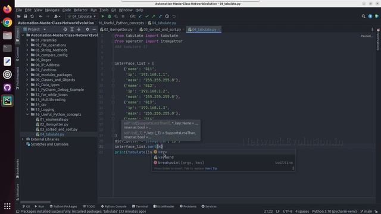Image resolution: width=381 pixels, height=214 pixels.
Task: Expand all in Project panel
Action: click(x=72, y=29)
